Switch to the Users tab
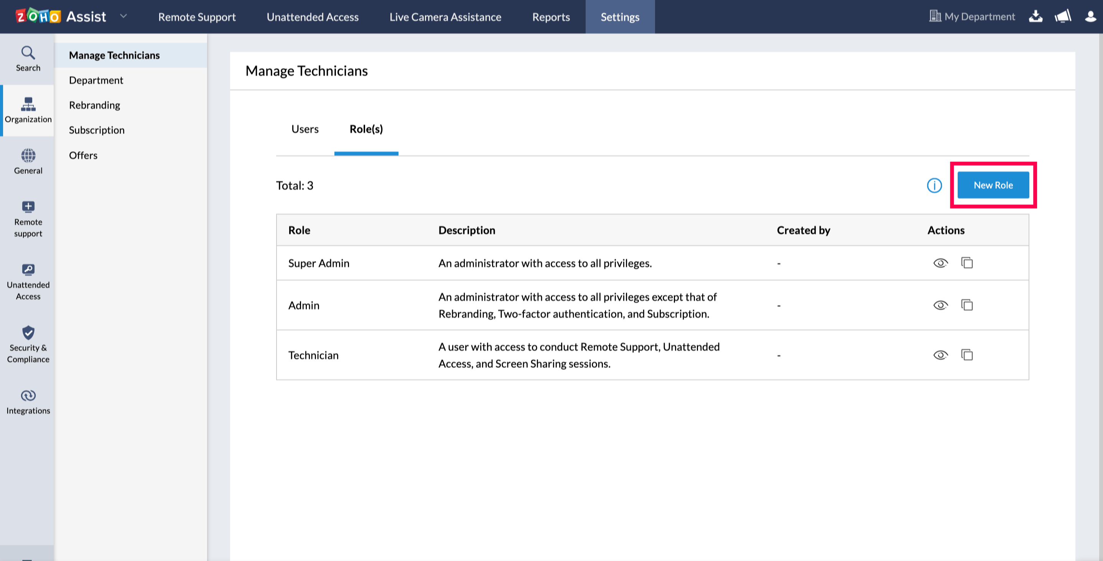Screen dimensions: 1103x561 click(305, 129)
